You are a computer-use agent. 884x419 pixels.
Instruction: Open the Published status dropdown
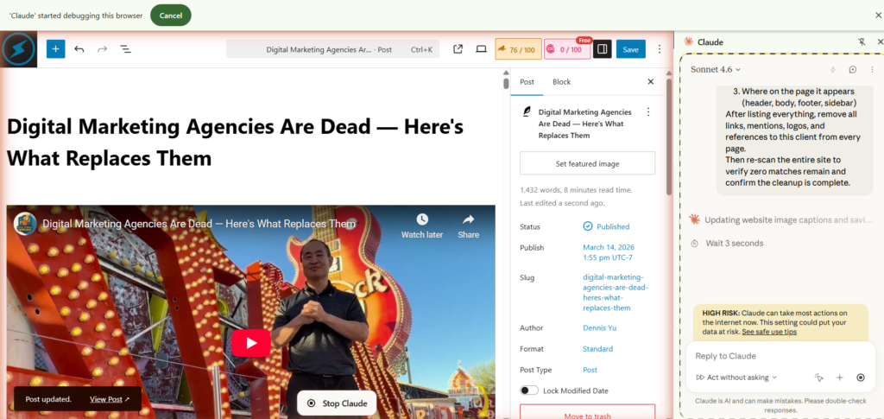(606, 226)
